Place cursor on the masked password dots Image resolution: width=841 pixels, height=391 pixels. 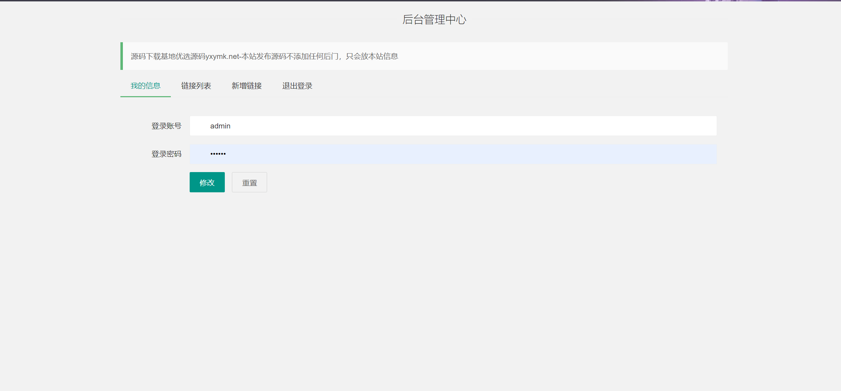[x=218, y=154]
